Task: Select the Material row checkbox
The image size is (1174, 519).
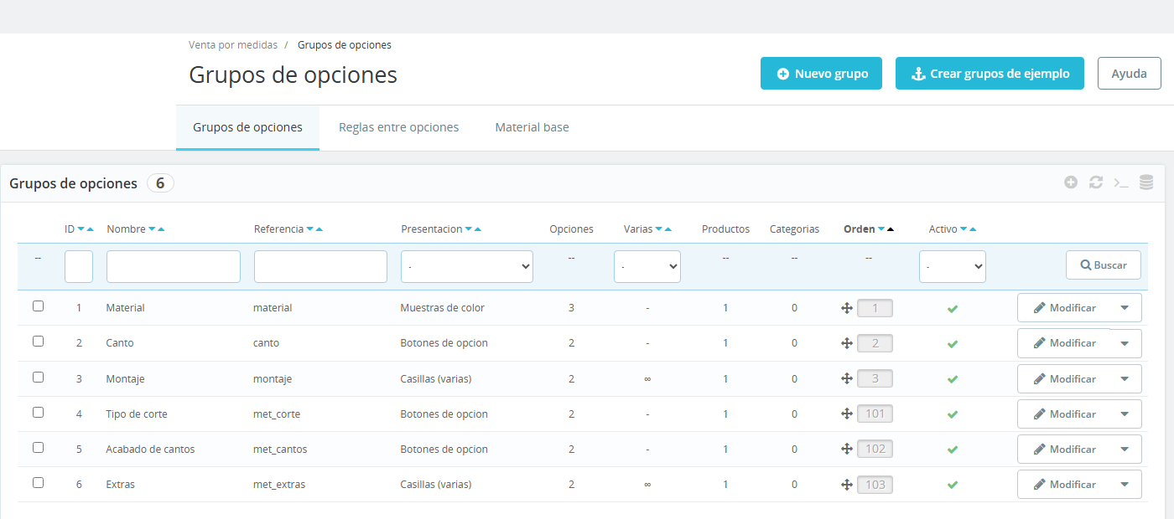Action: (x=38, y=306)
